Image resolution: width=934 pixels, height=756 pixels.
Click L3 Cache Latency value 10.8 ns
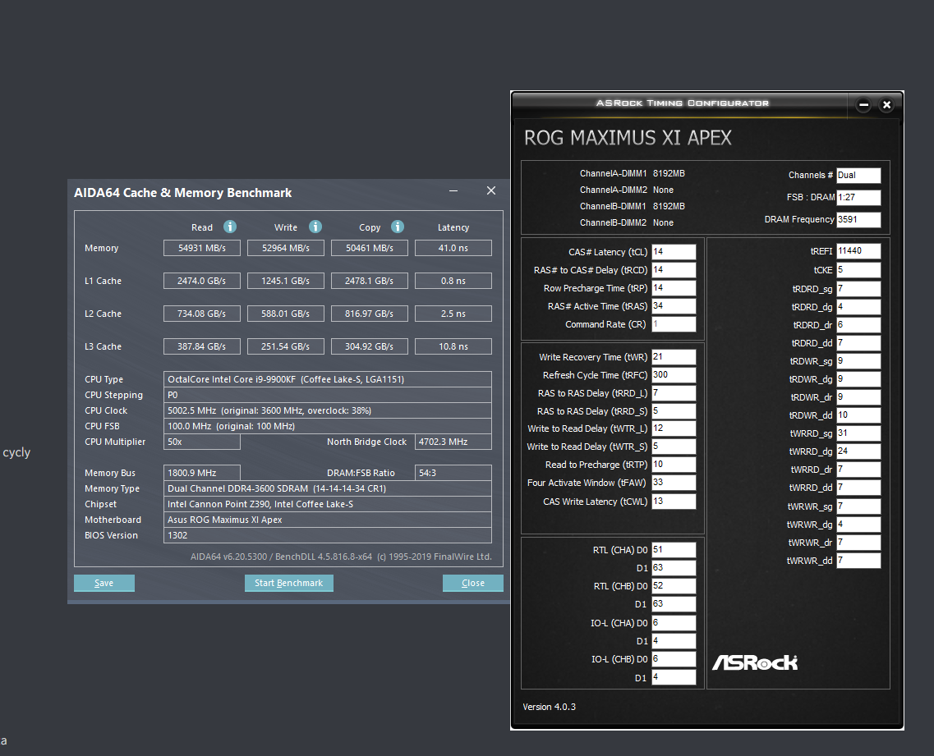453,346
